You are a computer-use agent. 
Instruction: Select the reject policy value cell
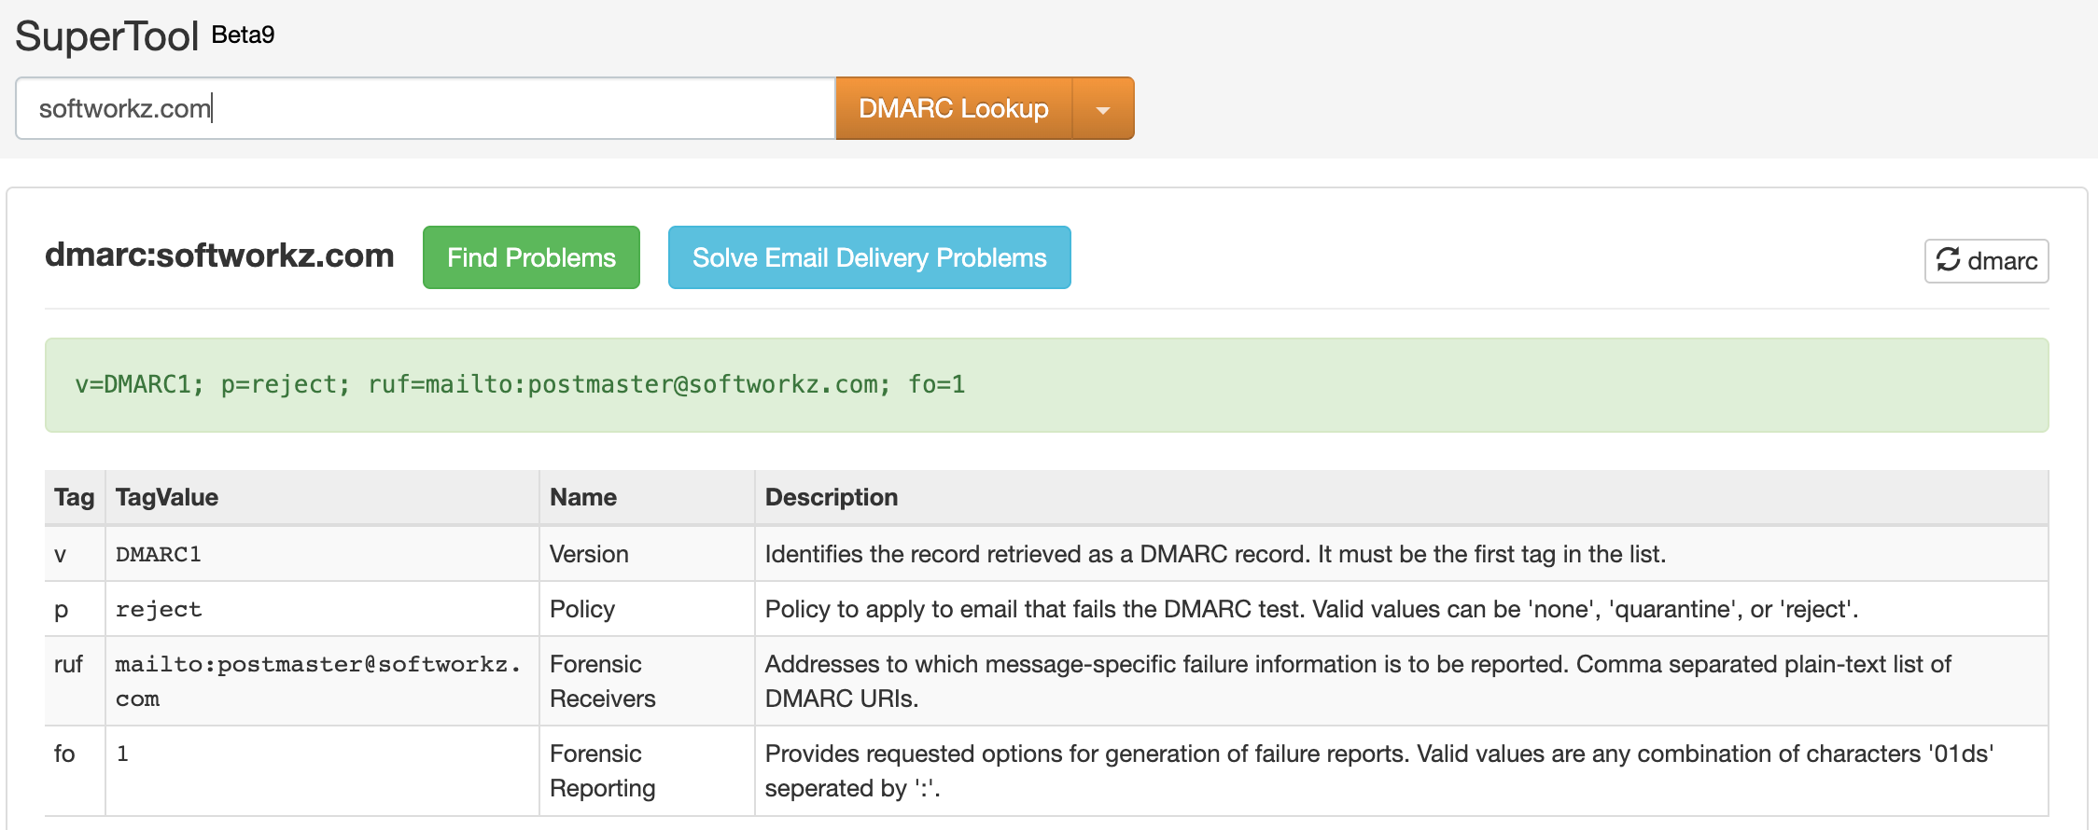pyautogui.click(x=159, y=609)
